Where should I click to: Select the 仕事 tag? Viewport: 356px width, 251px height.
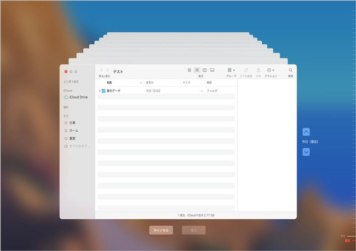point(70,122)
